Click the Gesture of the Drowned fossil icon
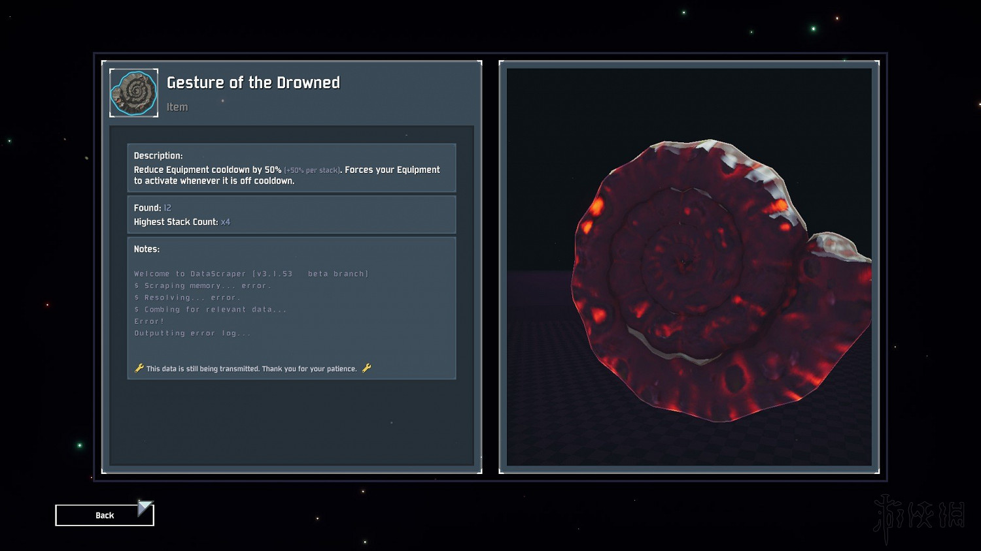This screenshot has width=981, height=551. [x=133, y=93]
